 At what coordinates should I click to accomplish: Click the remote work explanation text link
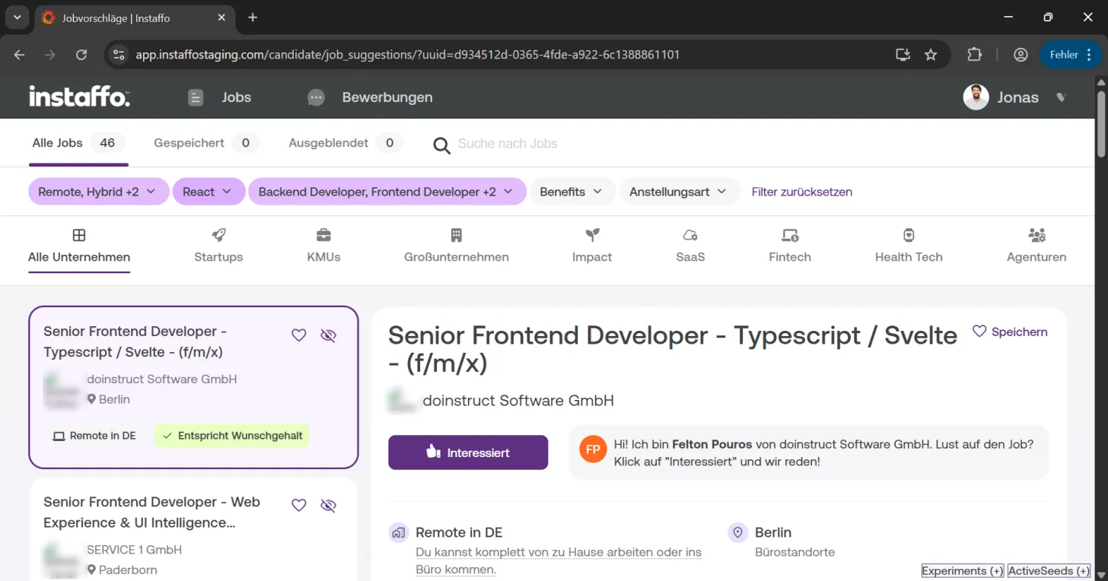point(559,561)
